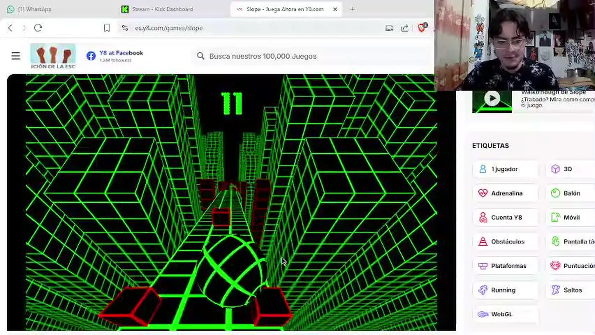Select the 3D tag

pos(570,169)
